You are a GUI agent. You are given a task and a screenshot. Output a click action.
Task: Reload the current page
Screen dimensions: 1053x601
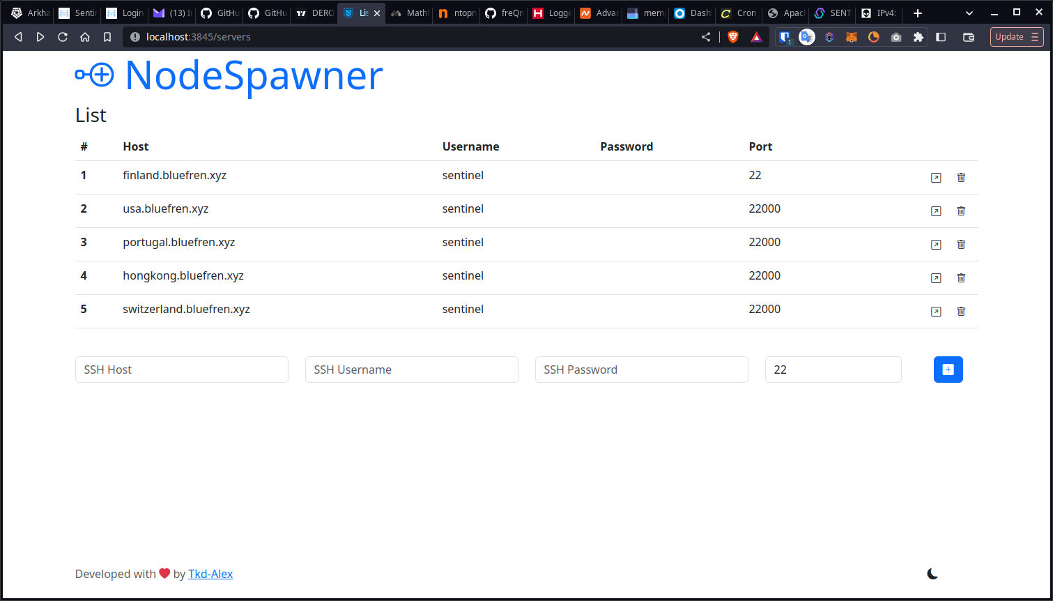62,36
